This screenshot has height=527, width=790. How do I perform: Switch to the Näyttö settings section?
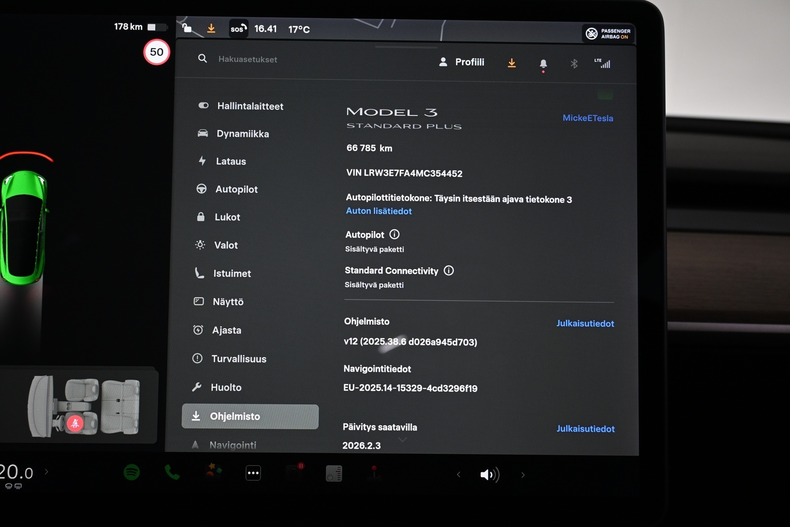[x=228, y=302]
